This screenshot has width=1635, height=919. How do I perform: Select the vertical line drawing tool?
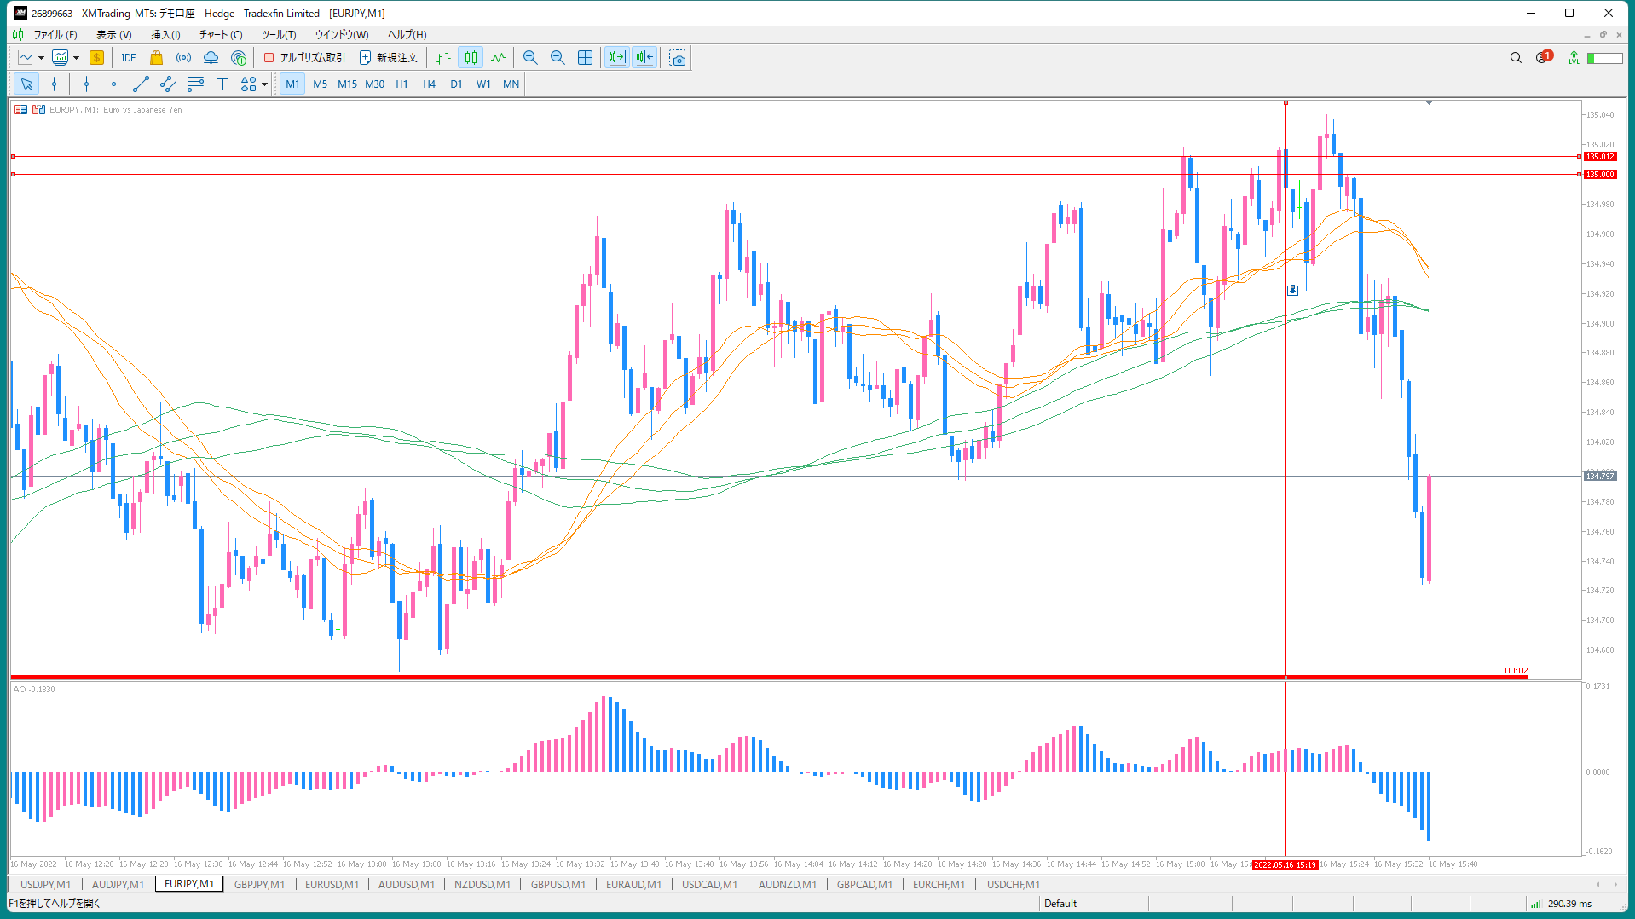pyautogui.click(x=86, y=84)
